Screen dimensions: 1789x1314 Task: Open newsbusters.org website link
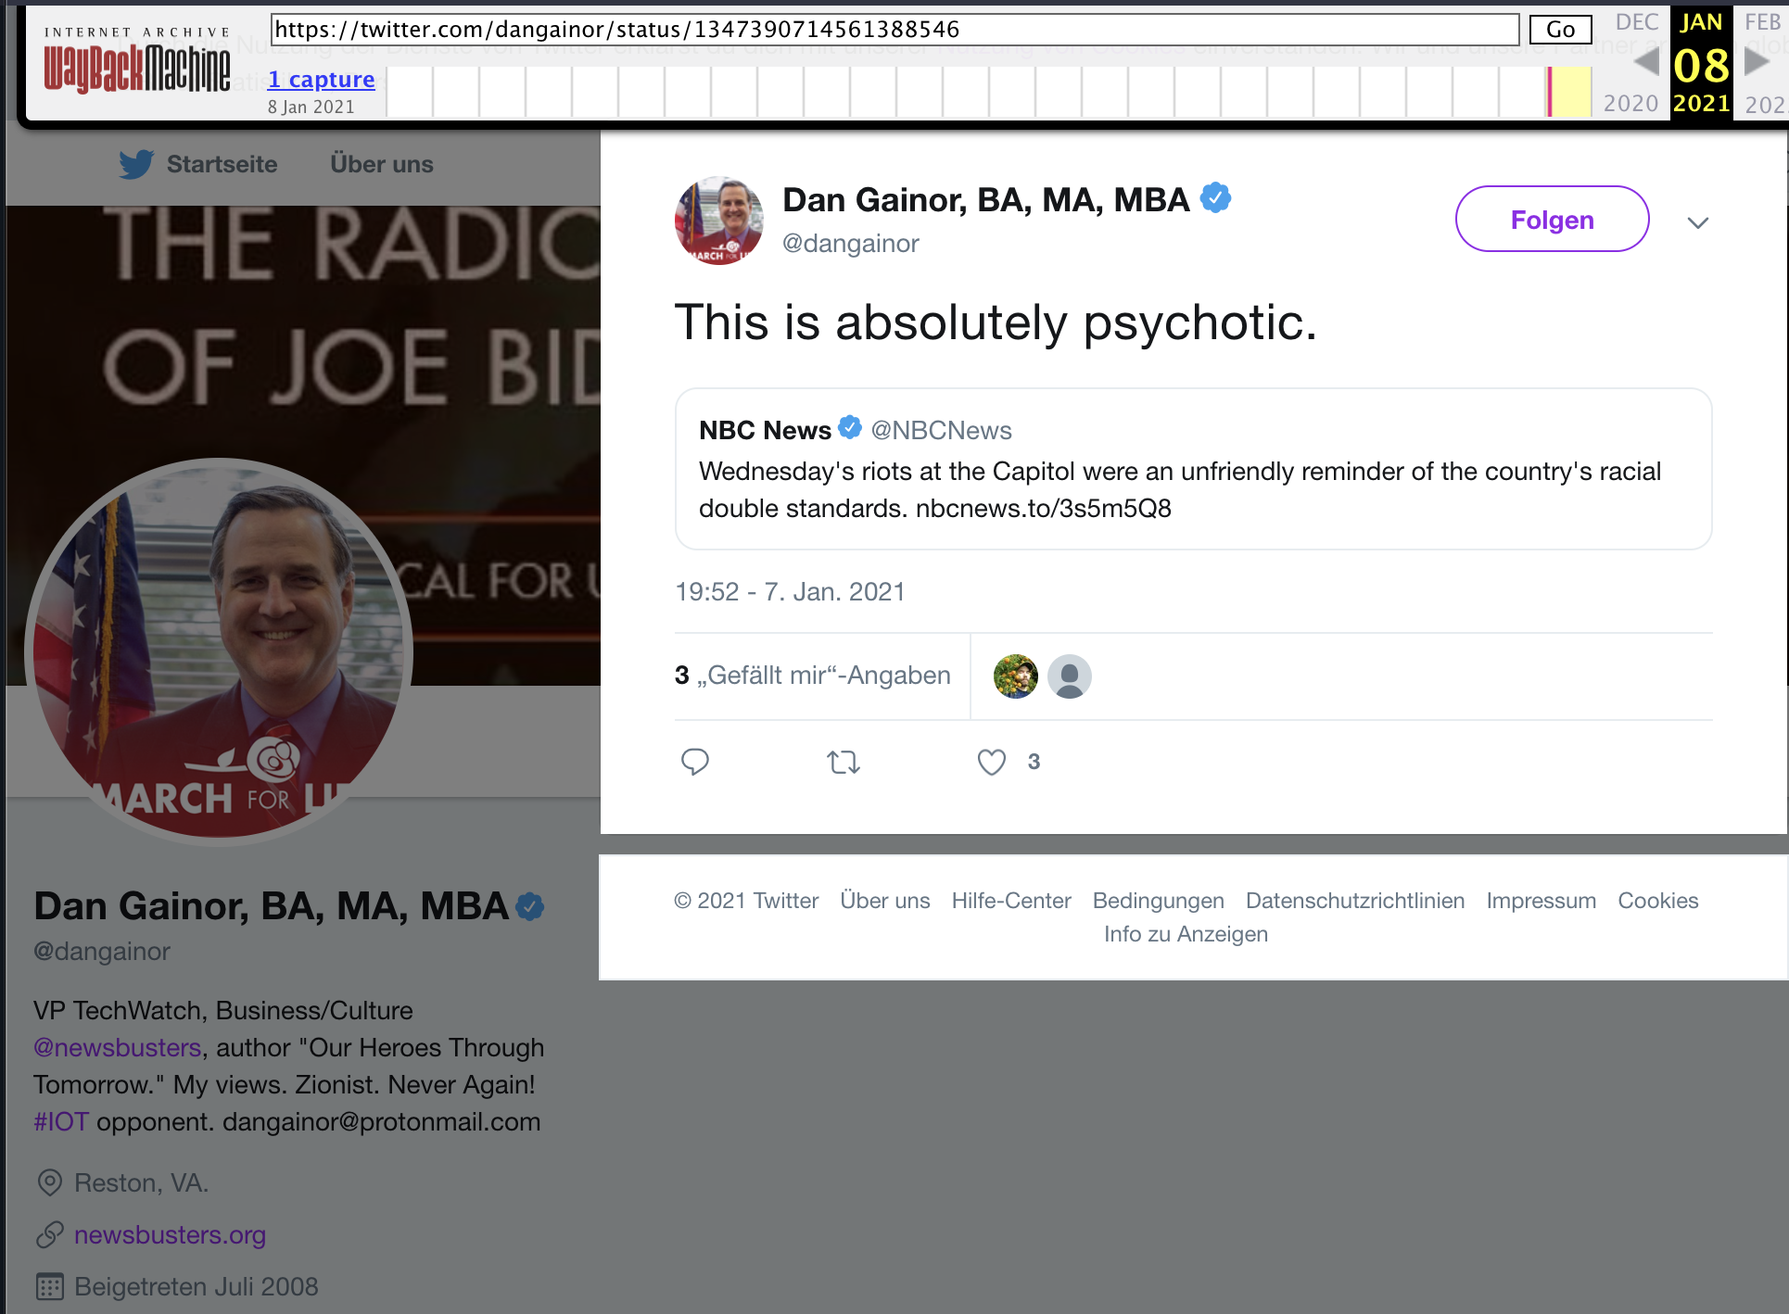170,1234
